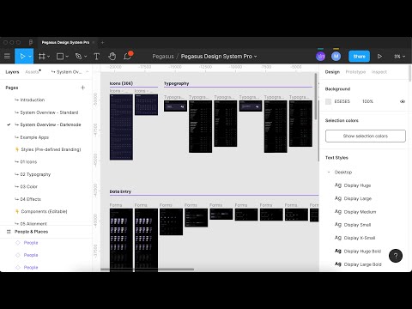Add a new page with plus icon
This screenshot has width=412, height=309.
pos(82,88)
